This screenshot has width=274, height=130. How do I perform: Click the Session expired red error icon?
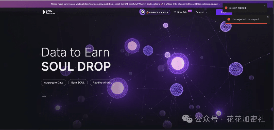tap(226, 8)
